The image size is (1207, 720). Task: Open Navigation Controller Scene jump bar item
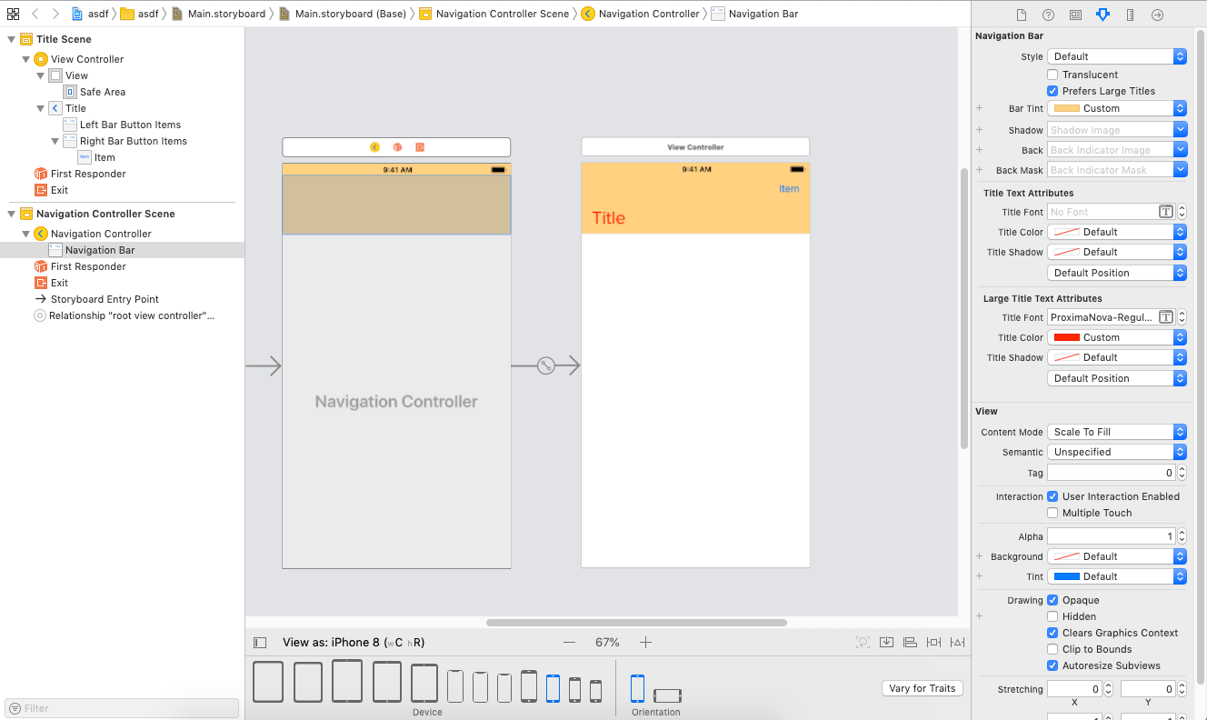coord(494,14)
